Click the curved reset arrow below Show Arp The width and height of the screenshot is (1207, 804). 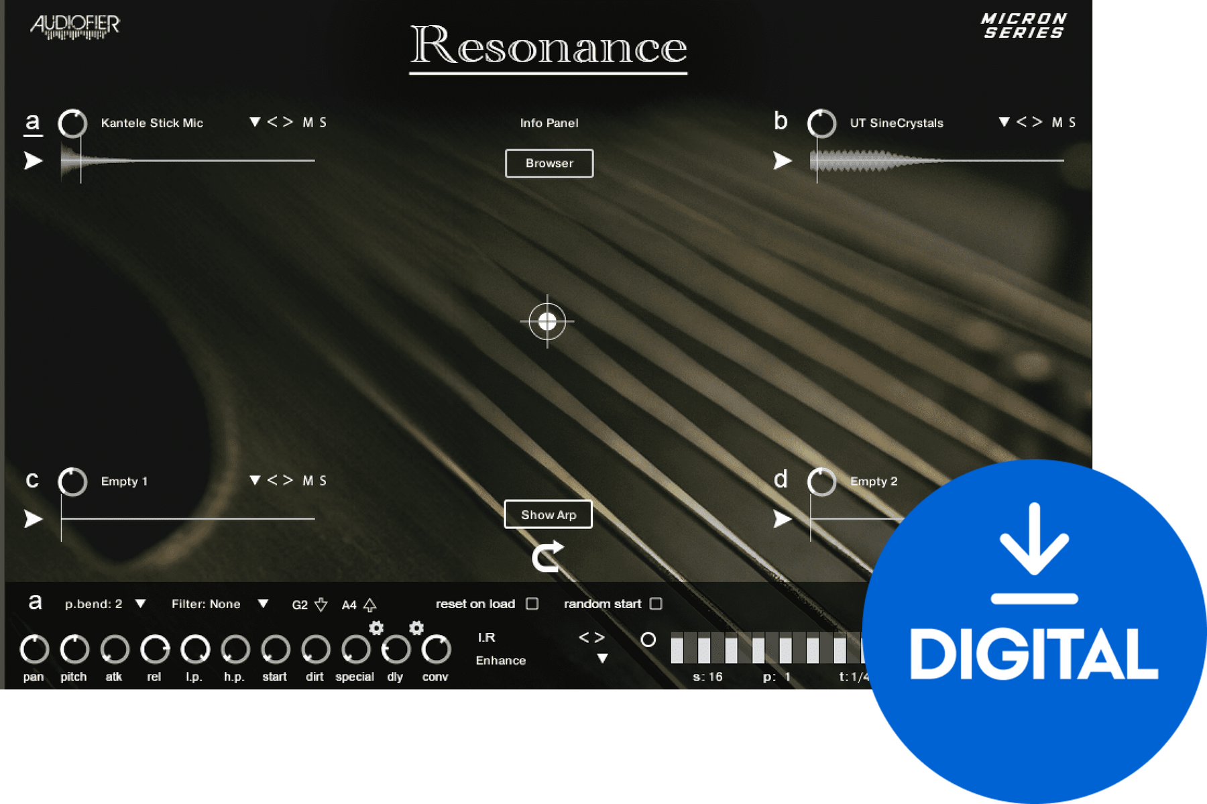click(548, 557)
